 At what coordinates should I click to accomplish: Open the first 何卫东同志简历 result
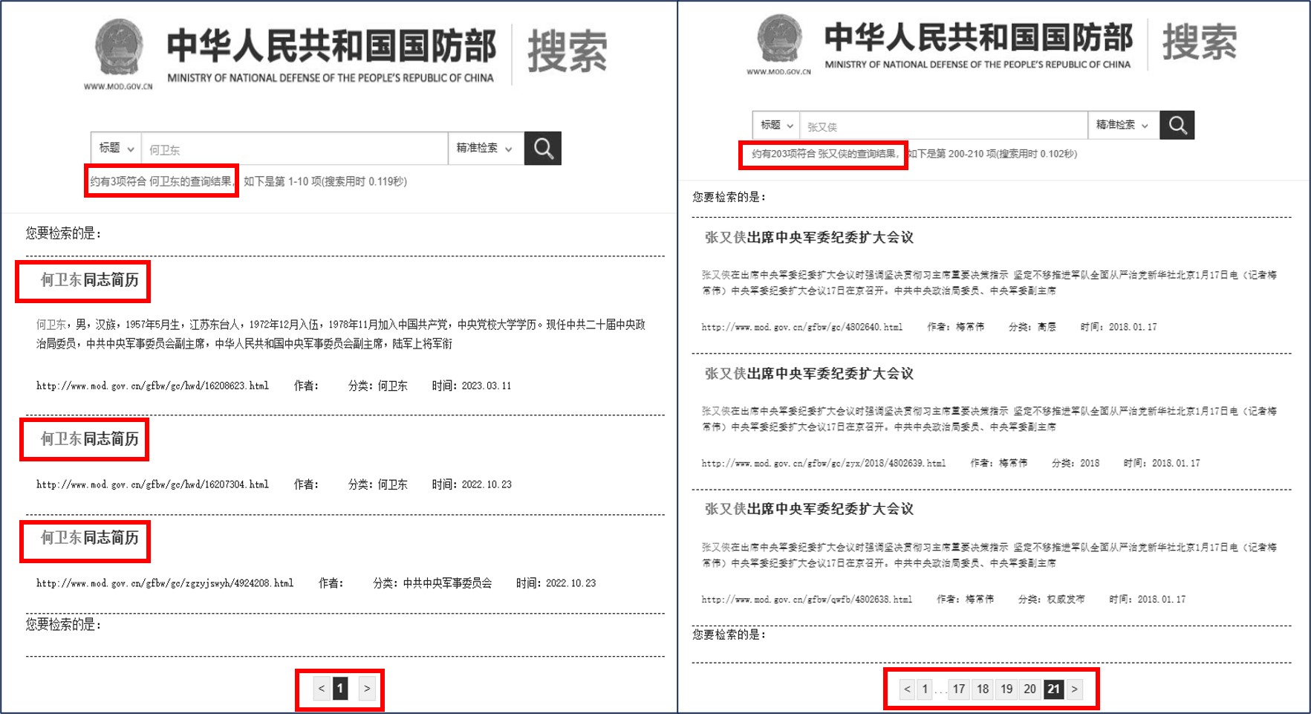(89, 280)
